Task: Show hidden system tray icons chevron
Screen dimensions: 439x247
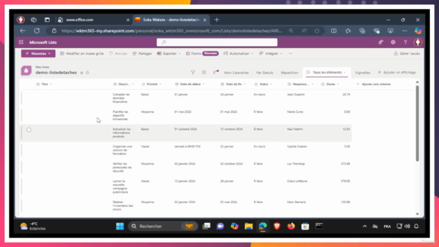Action: tap(364, 226)
